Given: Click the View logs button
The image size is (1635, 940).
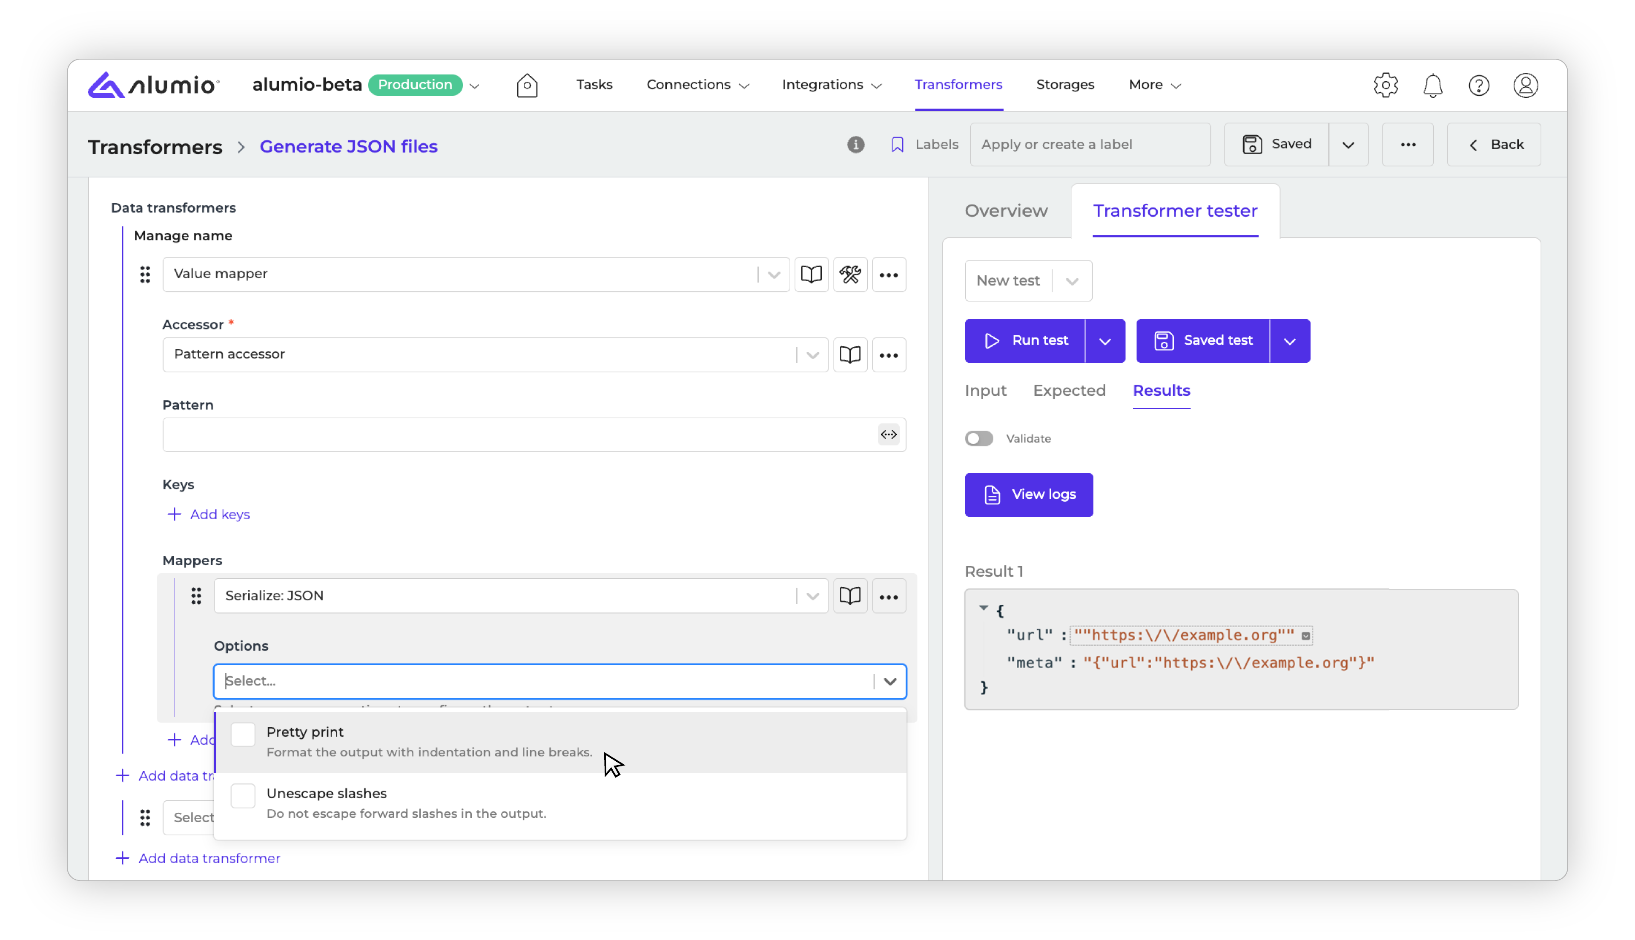Looking at the screenshot, I should tap(1028, 495).
